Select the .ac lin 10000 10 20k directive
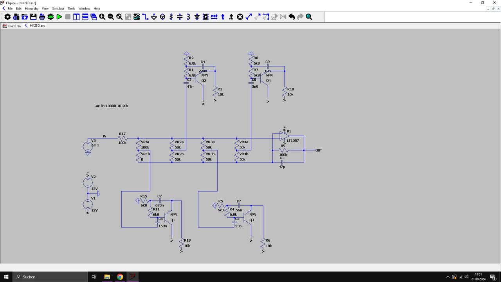The image size is (501, 282). [x=112, y=106]
